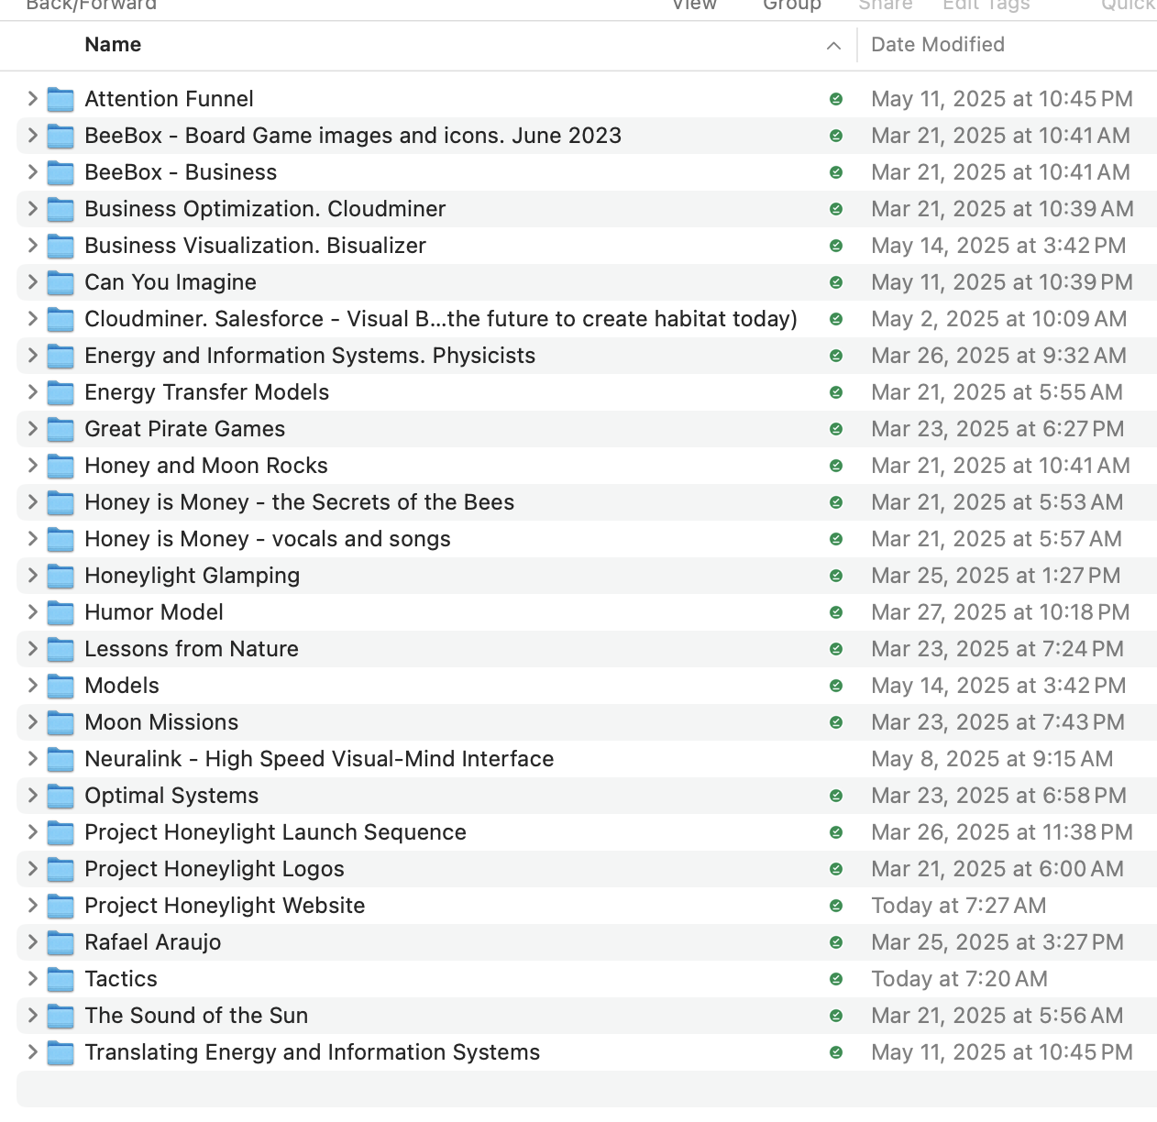Select row Neuralink - High Speed Visual-Mind Interface
This screenshot has height=1122, width=1157.
(x=587, y=759)
